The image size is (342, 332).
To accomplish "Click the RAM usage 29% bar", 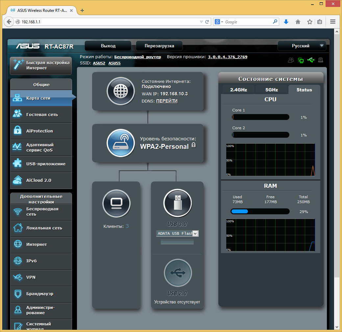I will tap(260, 211).
